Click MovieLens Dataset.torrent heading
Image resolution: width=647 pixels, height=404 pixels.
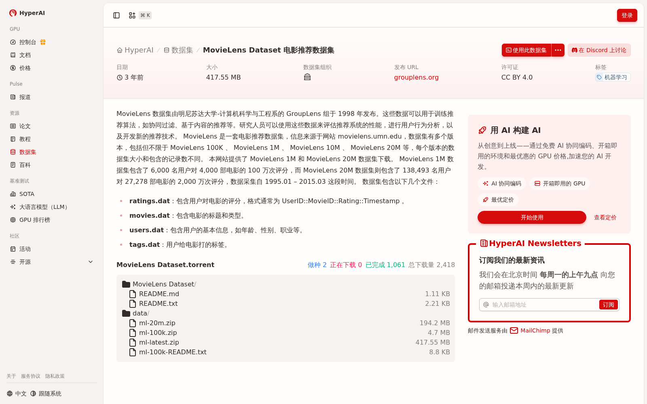coord(165,265)
